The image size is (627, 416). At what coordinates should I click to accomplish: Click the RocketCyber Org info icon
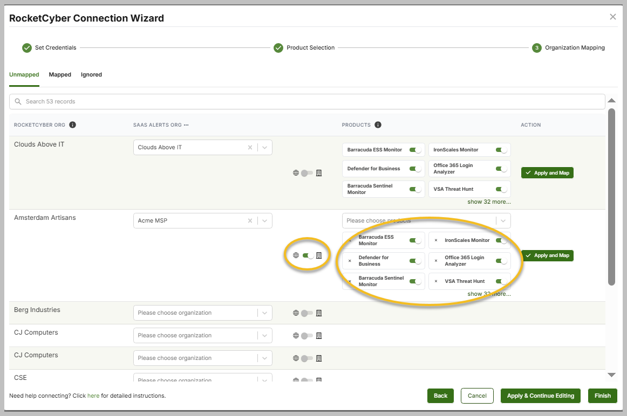coord(72,124)
